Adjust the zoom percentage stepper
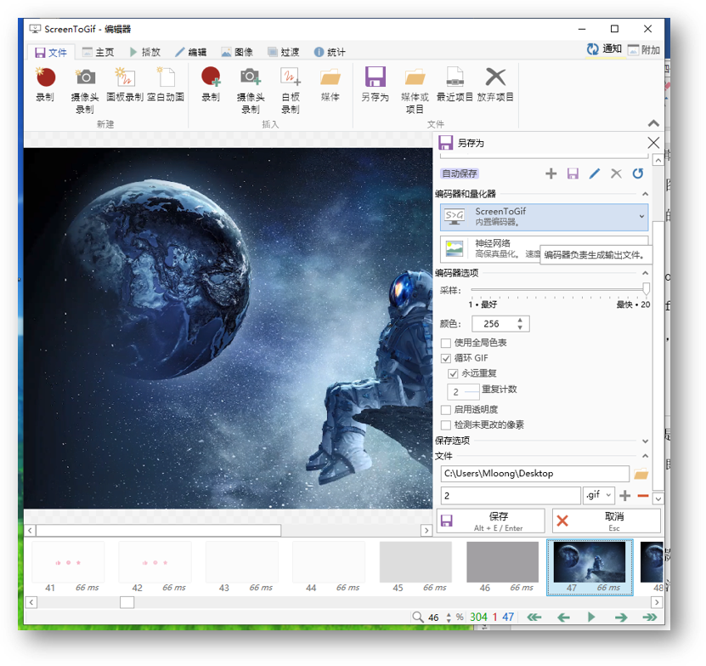This screenshot has width=706, height=666. click(x=449, y=618)
